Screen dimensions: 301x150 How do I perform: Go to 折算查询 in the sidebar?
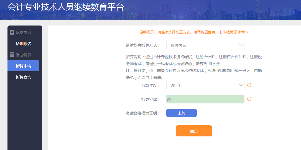point(24,77)
